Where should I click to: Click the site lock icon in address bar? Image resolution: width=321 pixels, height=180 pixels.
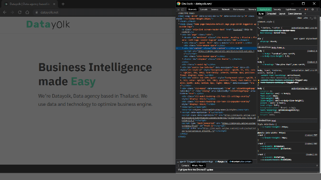[x=37, y=12]
